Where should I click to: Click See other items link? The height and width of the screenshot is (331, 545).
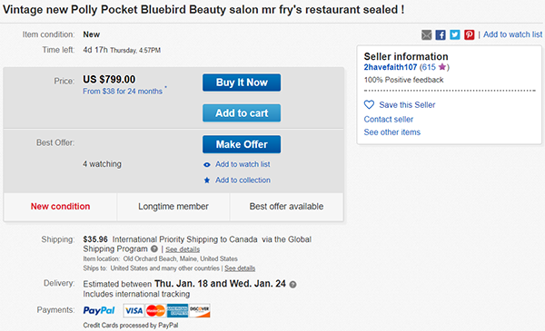(392, 132)
